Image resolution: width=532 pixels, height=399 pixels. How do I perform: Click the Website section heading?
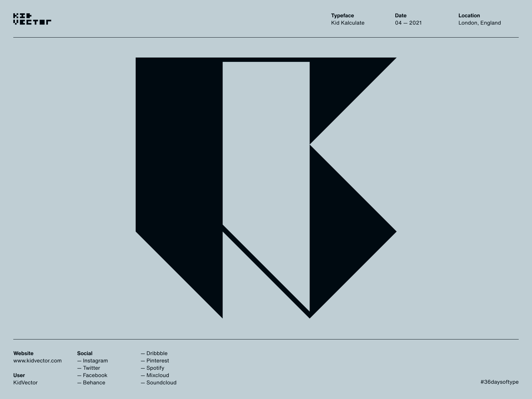point(23,353)
